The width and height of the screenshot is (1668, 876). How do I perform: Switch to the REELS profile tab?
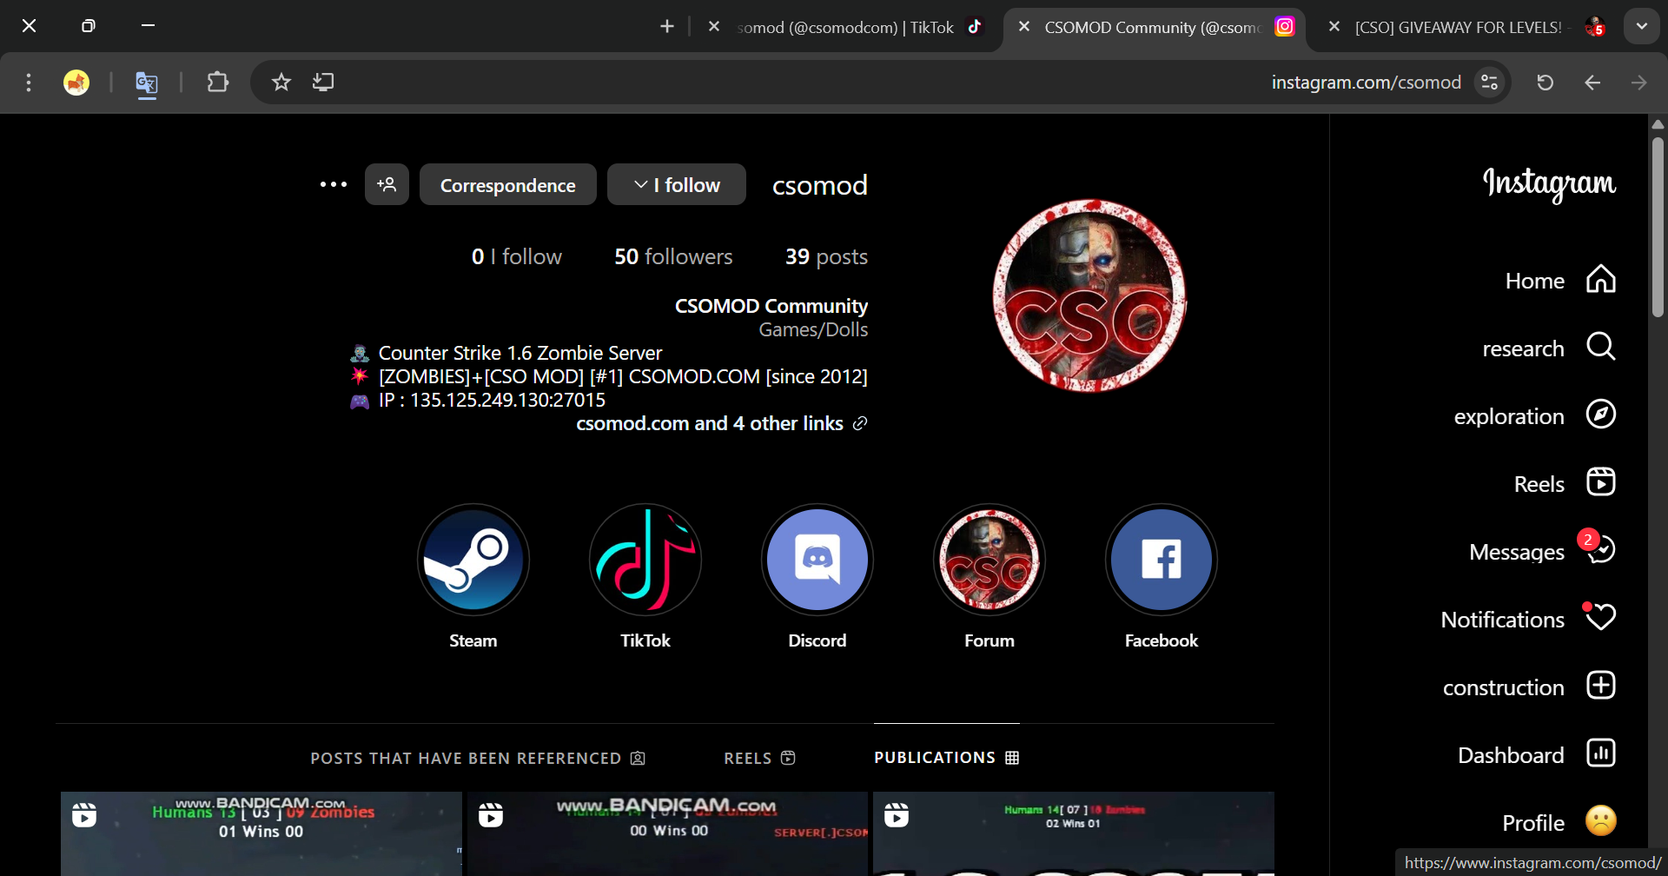[x=758, y=758]
